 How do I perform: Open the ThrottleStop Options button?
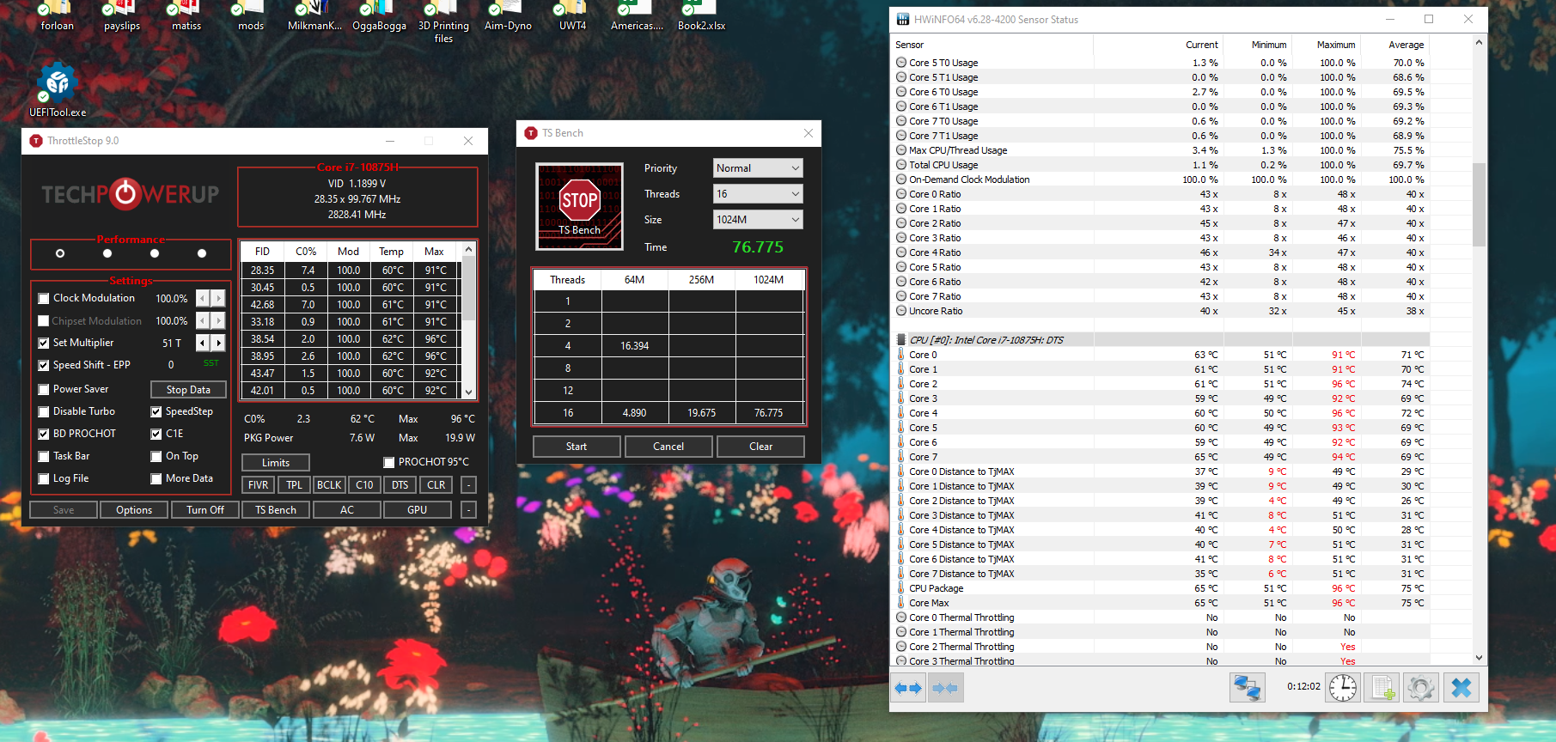(x=134, y=510)
